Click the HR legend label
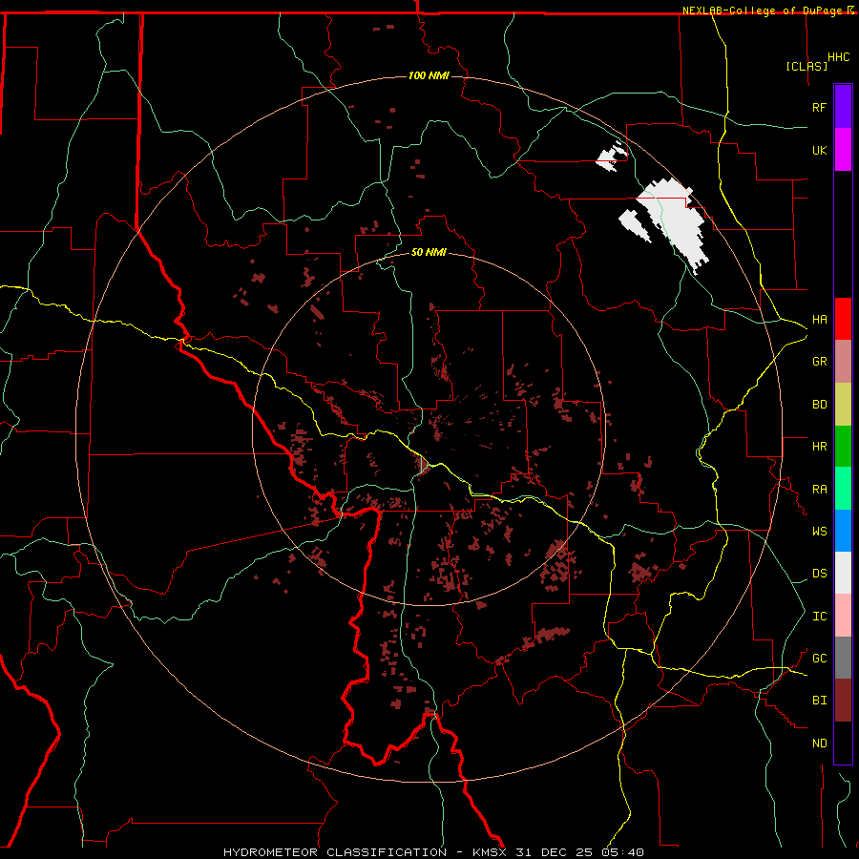Viewport: 859px width, 859px height. click(819, 447)
